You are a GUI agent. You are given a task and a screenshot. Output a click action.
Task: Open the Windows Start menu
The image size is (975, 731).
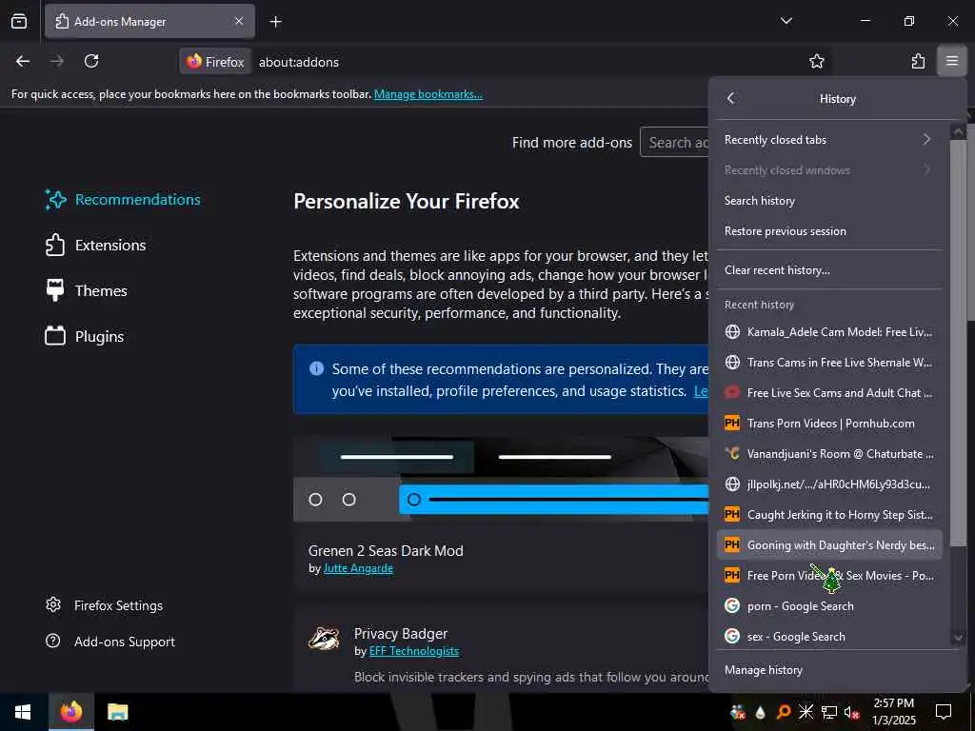[x=23, y=712]
